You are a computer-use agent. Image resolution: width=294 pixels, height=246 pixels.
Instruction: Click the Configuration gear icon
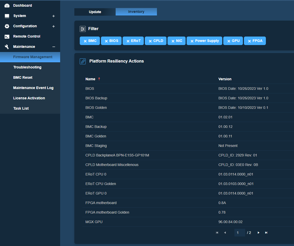[x=7, y=26]
